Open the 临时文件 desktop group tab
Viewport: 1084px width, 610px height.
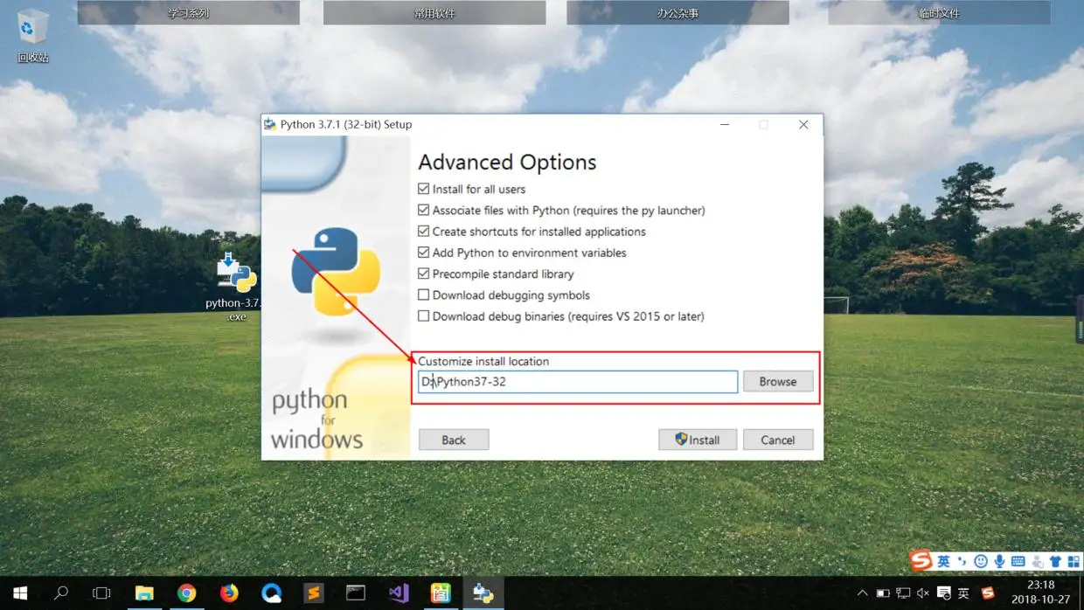click(x=940, y=13)
